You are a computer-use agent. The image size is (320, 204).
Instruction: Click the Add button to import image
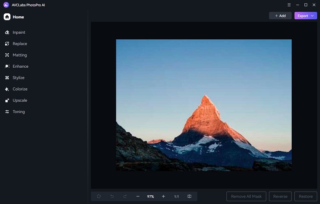point(280,16)
